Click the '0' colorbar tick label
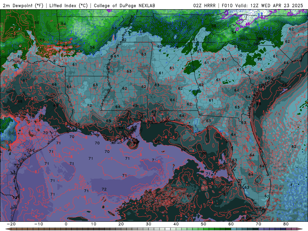Image resolution: width=308 pixels, height=231 pixels. coord(66,224)
